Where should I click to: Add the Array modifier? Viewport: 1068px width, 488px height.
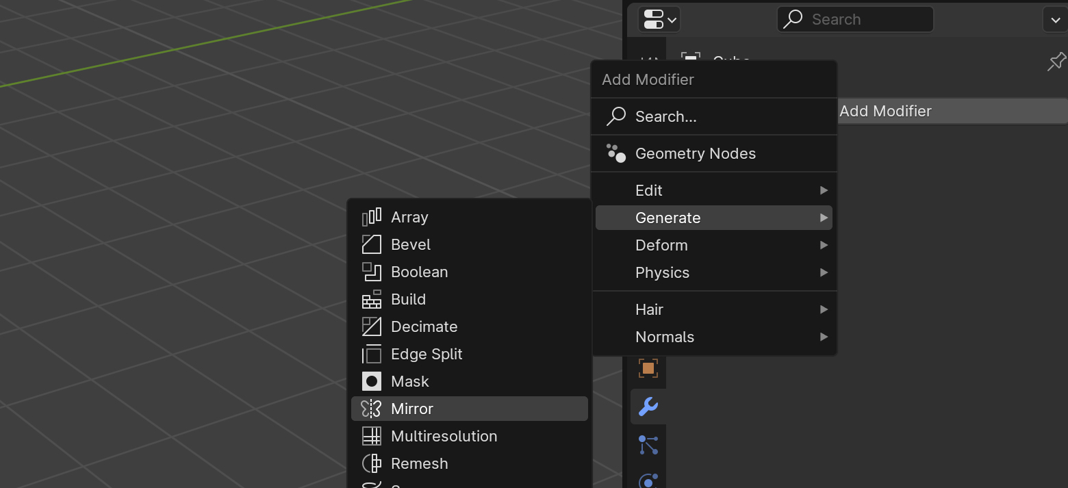470,217
